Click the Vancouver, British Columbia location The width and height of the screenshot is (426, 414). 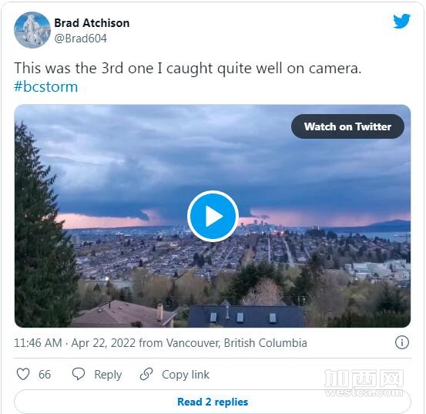236,343
